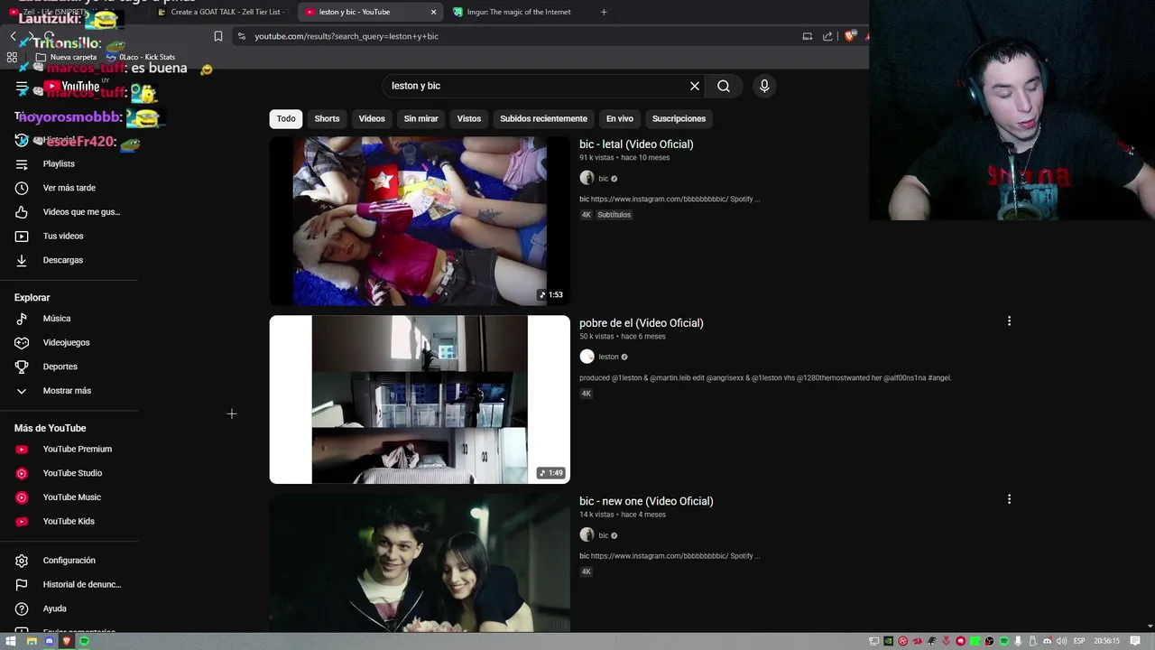The width and height of the screenshot is (1155, 650).
Task: View site settings icon beside the URL
Action: coord(242,36)
